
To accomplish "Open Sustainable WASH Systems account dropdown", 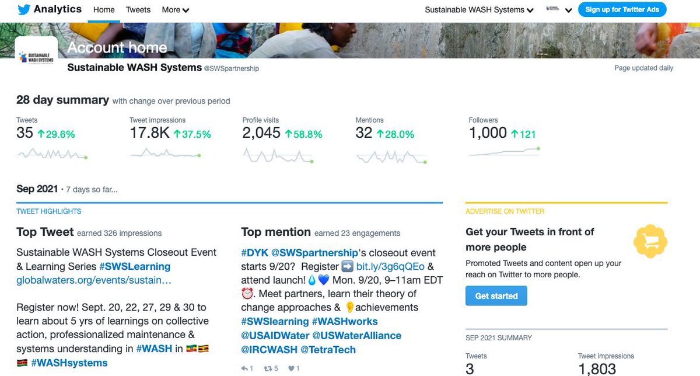I will [x=479, y=10].
